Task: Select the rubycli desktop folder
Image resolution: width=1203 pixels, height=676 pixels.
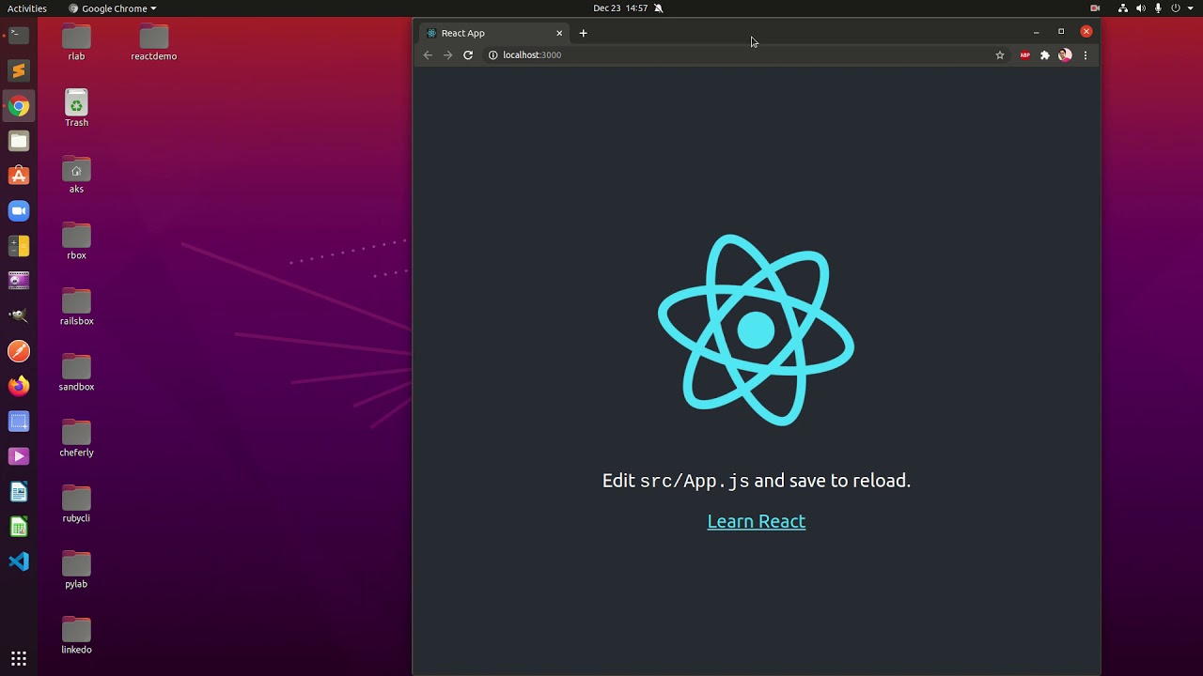Action: pos(76,504)
